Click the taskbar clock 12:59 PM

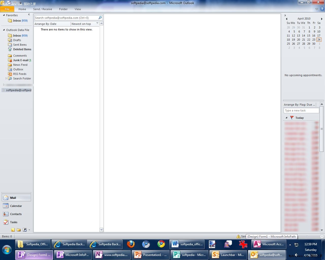click(311, 244)
